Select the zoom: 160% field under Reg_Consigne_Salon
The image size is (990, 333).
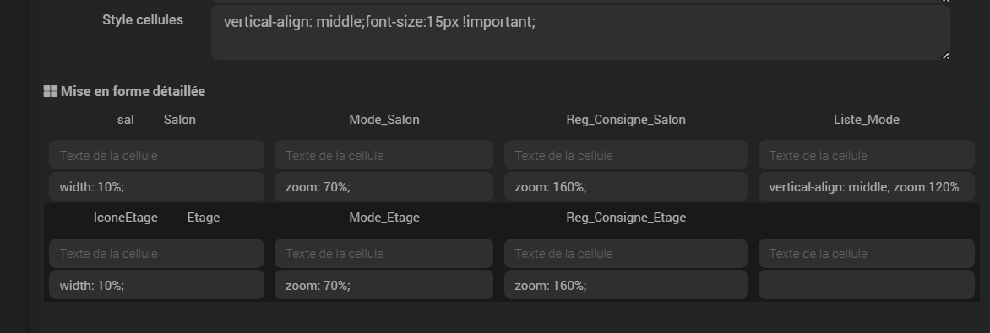tap(626, 186)
